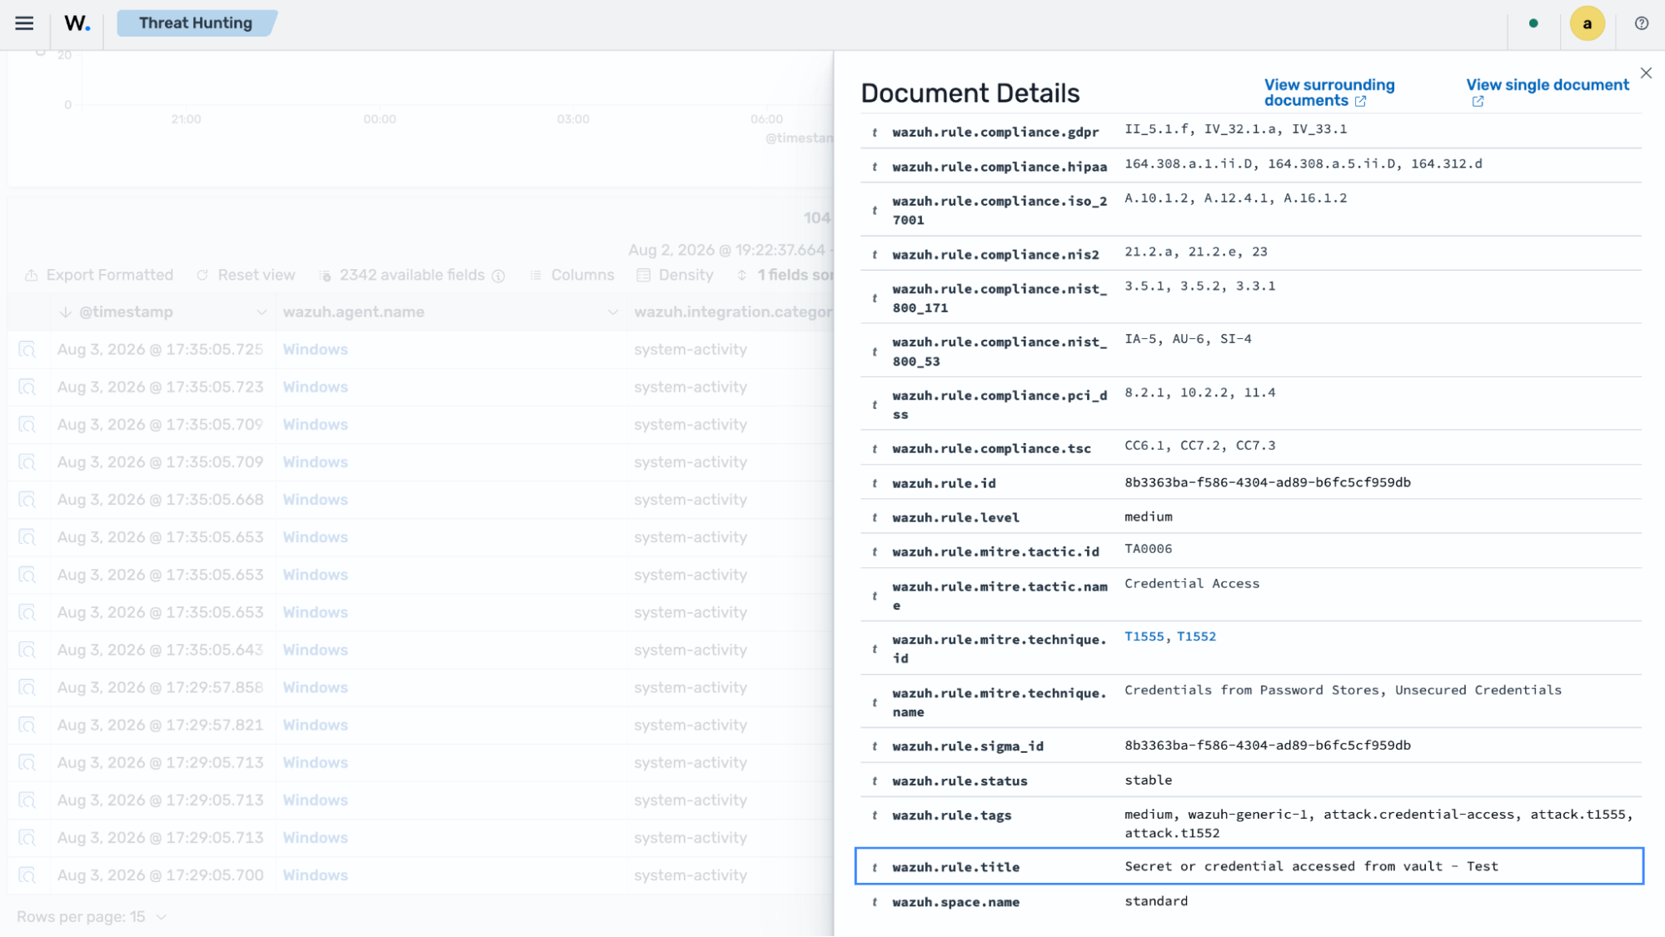1665x937 pixels.
Task: Click the 'Credential Access' tactic name value
Action: [x=1192, y=584]
